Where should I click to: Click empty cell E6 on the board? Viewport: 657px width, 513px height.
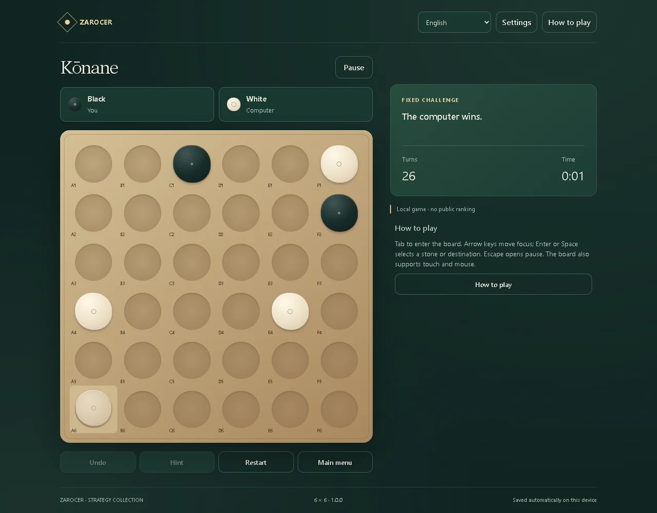[x=290, y=409]
